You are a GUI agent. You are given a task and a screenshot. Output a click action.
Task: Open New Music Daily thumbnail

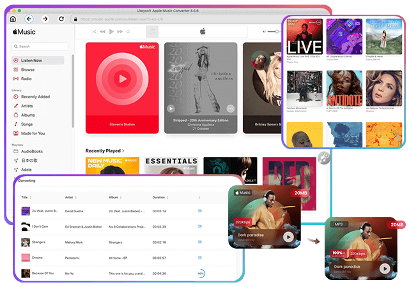click(x=112, y=166)
